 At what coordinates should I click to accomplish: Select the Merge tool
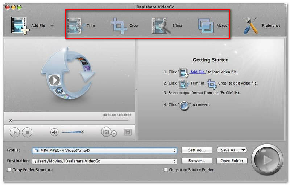pyautogui.click(x=212, y=26)
